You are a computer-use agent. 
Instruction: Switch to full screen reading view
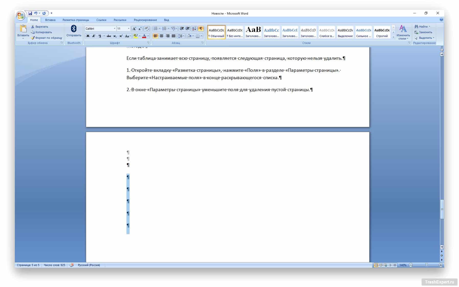381,265
